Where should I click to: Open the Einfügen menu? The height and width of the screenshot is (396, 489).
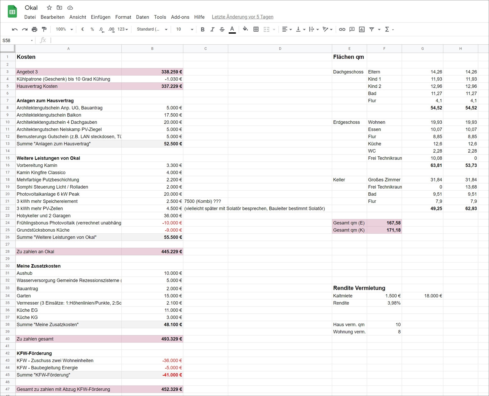click(x=101, y=17)
